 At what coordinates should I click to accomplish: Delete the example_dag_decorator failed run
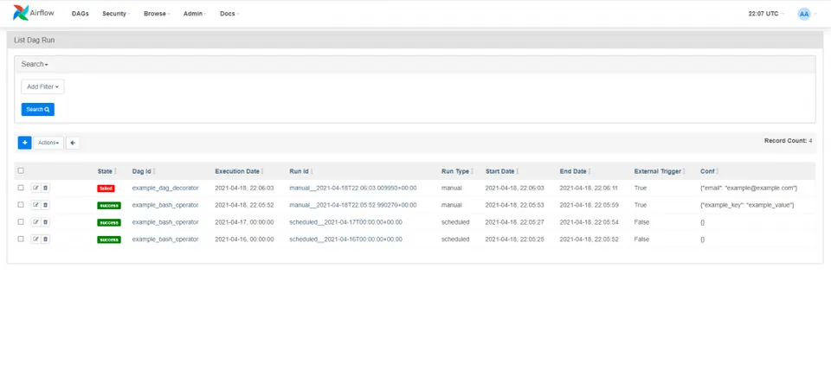(x=45, y=188)
